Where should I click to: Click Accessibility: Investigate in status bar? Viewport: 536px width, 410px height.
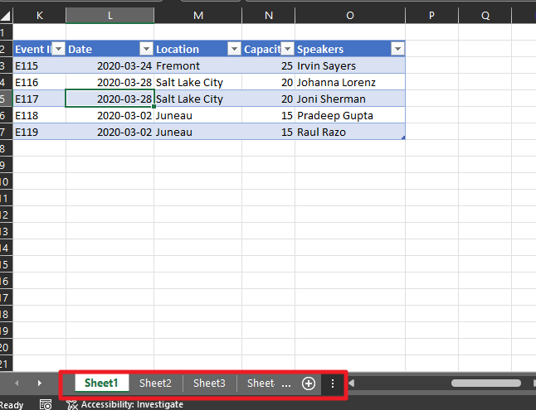click(131, 404)
